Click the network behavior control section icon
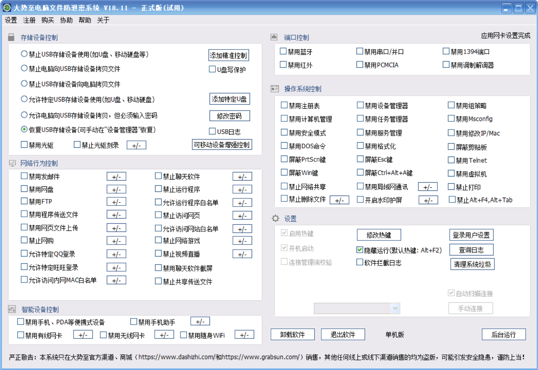The image size is (538, 370). 12,163
